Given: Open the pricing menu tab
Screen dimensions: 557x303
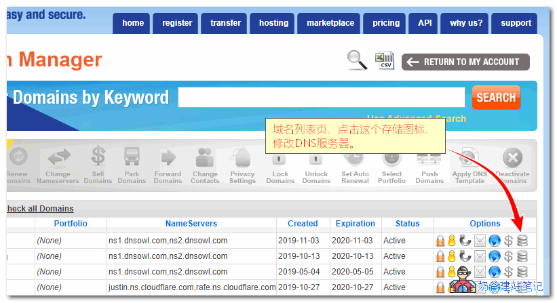Looking at the screenshot, I should pos(386,23).
